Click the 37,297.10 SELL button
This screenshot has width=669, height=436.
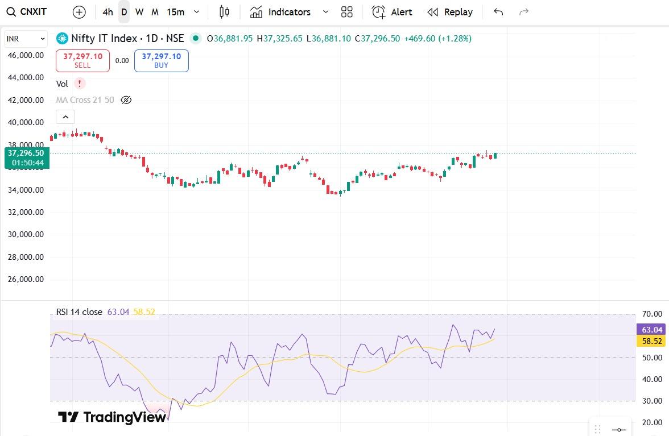[x=83, y=60]
